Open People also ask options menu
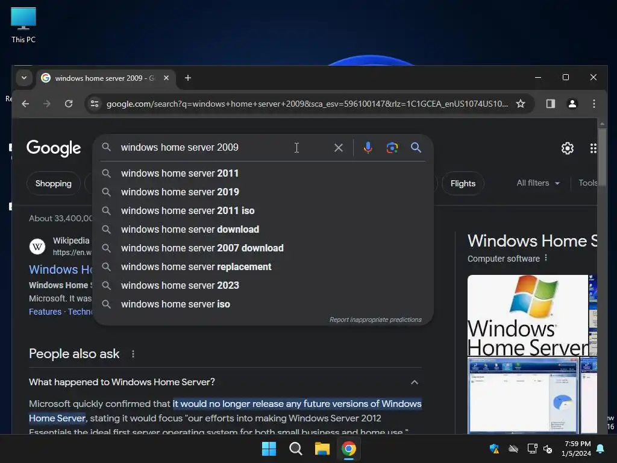This screenshot has width=617, height=463. click(x=133, y=354)
